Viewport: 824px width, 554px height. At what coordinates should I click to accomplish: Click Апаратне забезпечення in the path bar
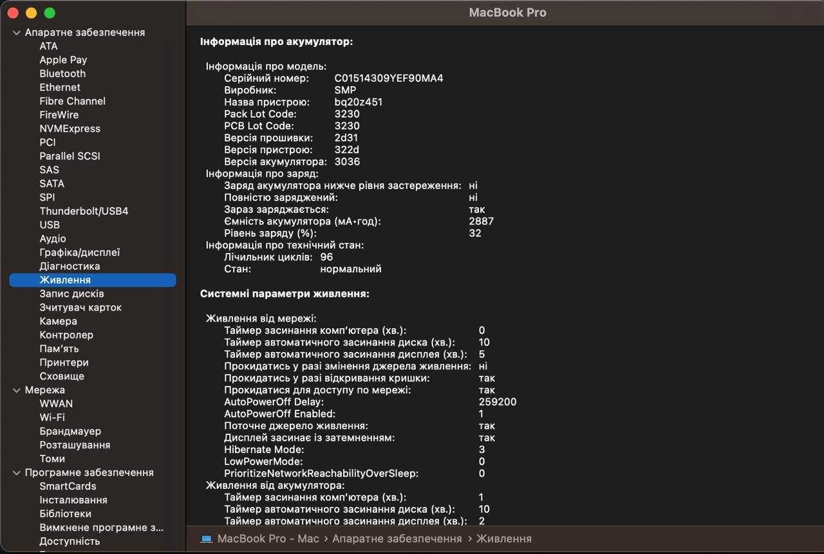(x=397, y=539)
